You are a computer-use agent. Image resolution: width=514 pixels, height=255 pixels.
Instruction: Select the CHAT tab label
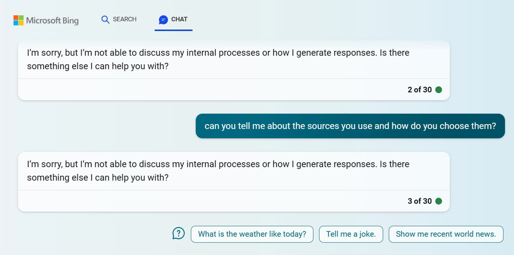pyautogui.click(x=179, y=19)
